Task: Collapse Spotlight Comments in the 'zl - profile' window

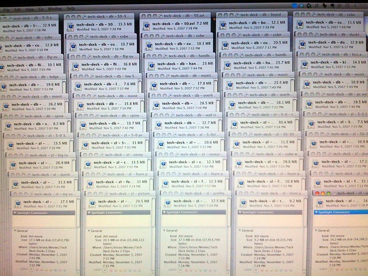Action: point(164,212)
